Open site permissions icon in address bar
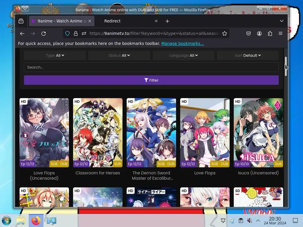This screenshot has width=303, height=227. click(84, 33)
